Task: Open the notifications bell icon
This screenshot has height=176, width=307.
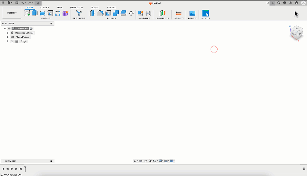Action: (291, 3)
